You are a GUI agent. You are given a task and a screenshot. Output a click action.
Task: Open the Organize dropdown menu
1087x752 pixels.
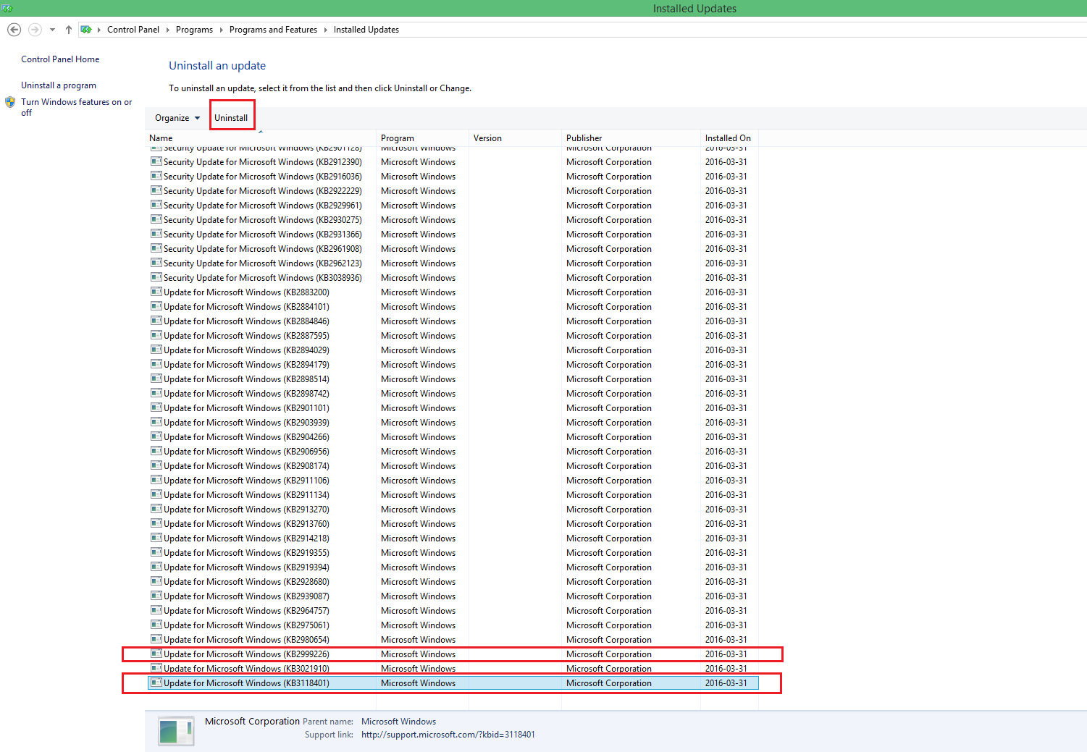click(x=177, y=118)
